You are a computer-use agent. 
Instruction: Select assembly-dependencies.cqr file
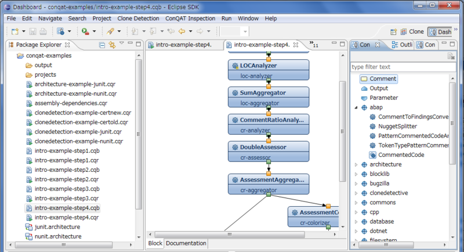(67, 103)
